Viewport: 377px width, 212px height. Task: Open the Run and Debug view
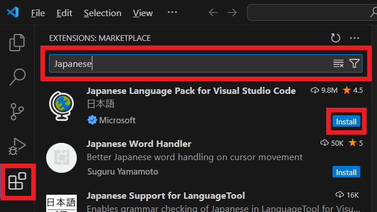coord(17,146)
